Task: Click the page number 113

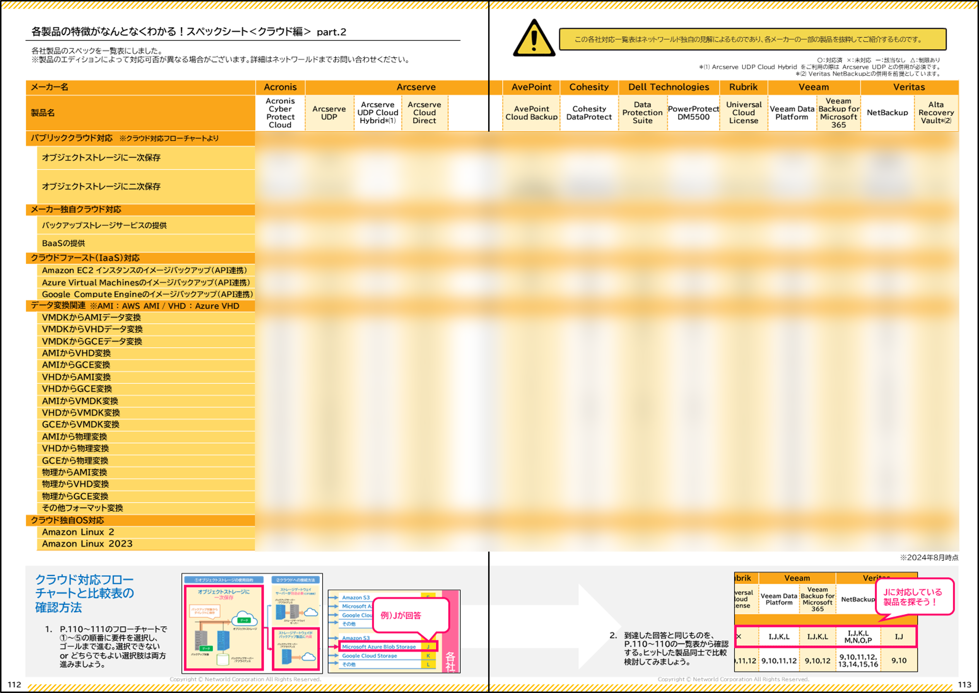Action: 964,684
